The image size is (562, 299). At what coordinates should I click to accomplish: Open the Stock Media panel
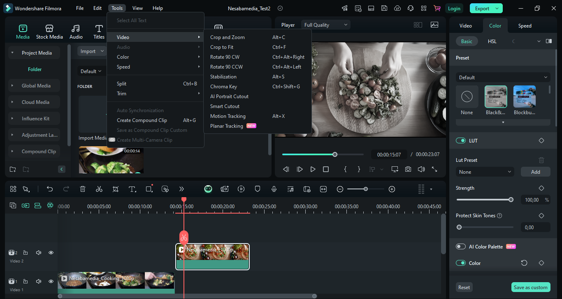pos(49,32)
